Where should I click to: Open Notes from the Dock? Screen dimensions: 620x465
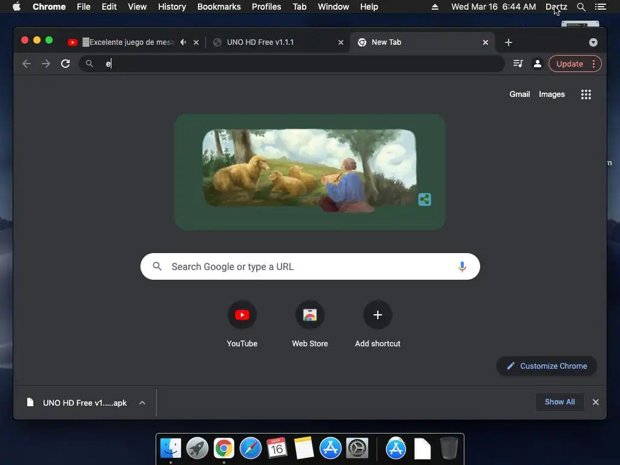pos(304,449)
